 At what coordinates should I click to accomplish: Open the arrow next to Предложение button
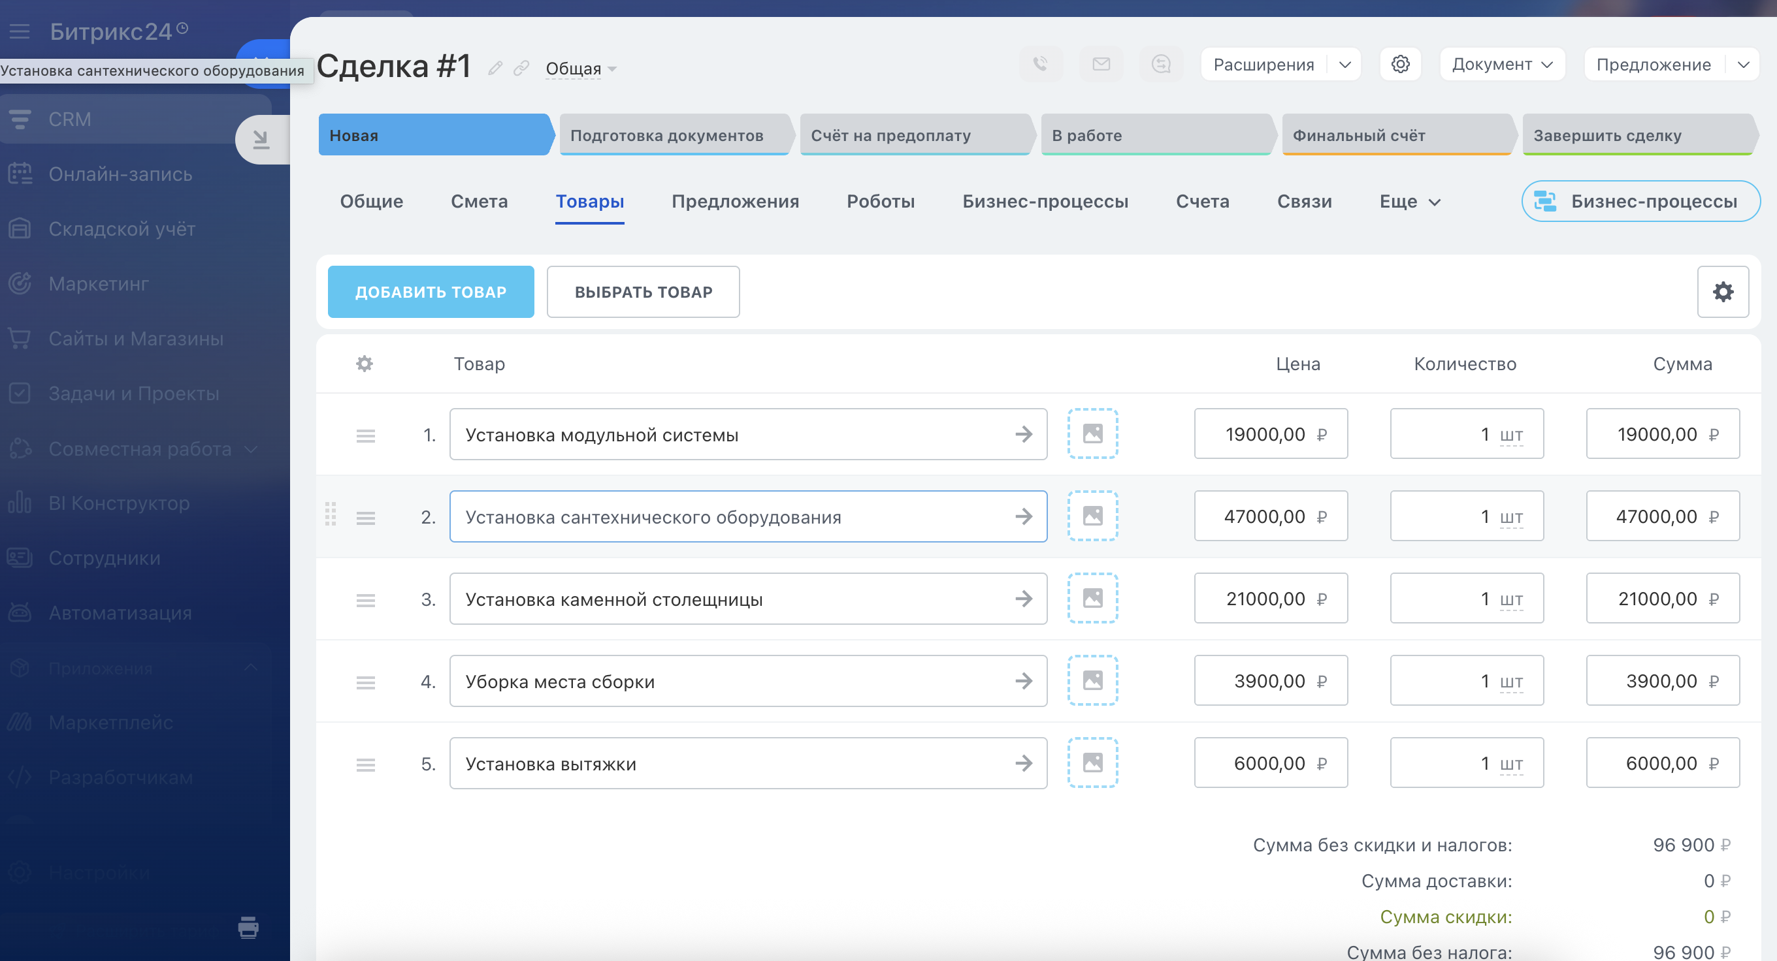point(1743,64)
